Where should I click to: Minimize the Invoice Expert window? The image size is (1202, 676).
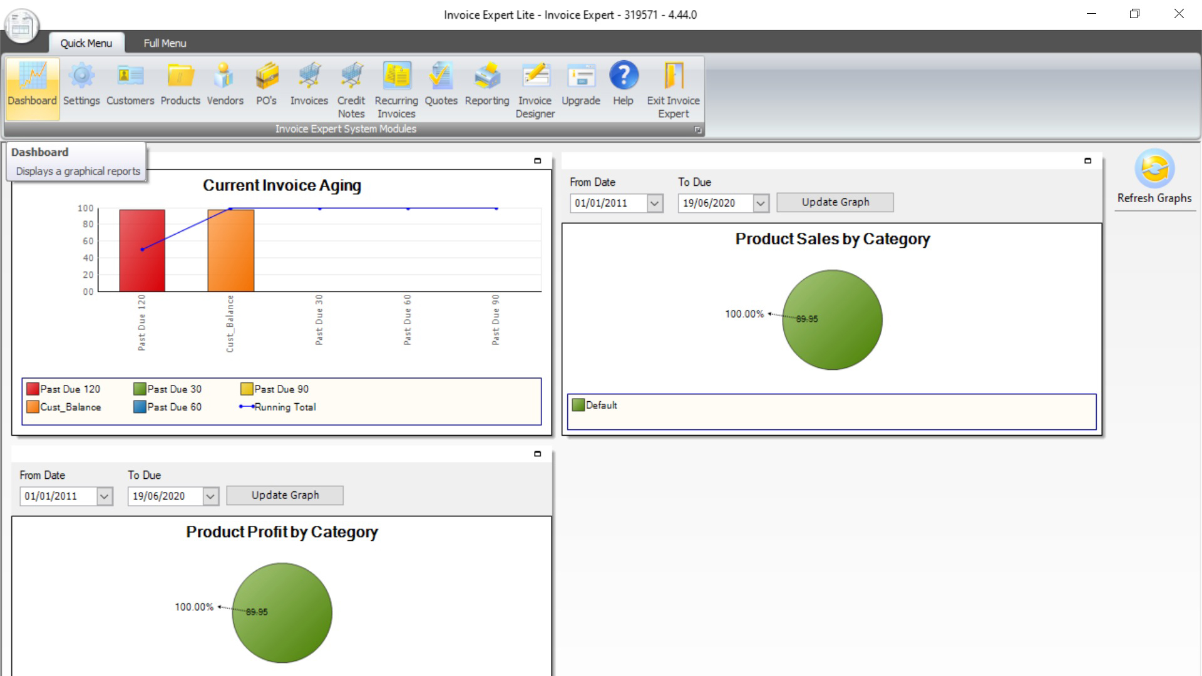[1091, 14]
